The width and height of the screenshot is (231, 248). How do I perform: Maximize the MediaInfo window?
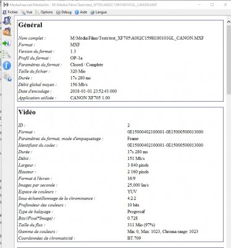coord(212,4)
